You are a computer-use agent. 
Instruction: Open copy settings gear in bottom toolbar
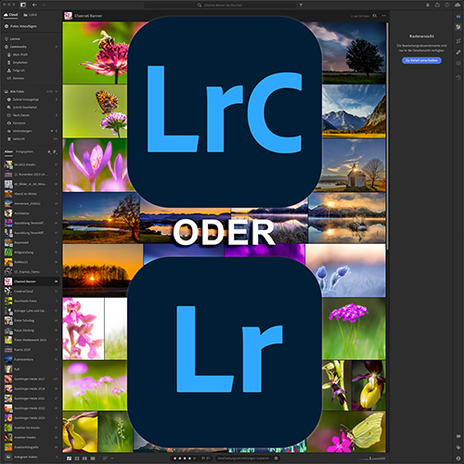coord(276,458)
